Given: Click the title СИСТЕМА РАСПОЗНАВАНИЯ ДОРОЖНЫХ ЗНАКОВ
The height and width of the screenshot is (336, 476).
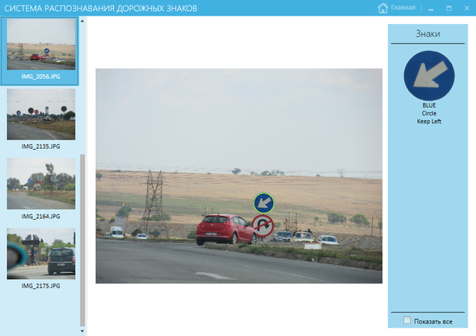Looking at the screenshot, I should pos(101,9).
